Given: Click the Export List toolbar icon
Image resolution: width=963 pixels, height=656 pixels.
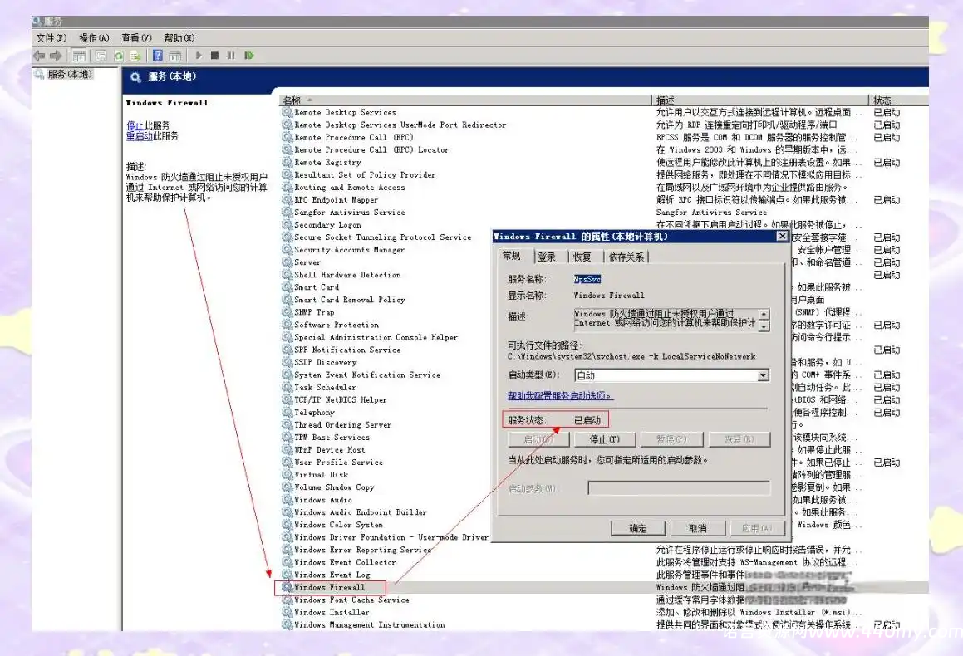Looking at the screenshot, I should 135,56.
